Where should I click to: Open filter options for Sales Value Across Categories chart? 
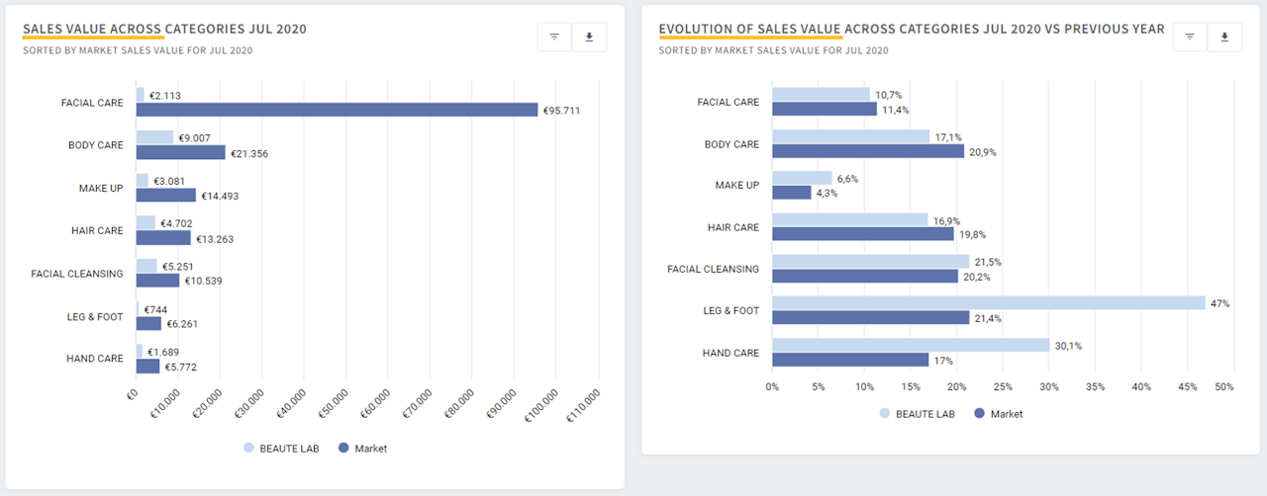(x=554, y=38)
